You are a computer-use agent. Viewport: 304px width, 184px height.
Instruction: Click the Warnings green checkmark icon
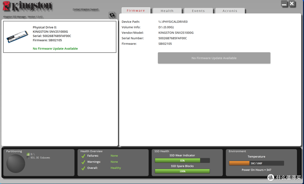(x=83, y=162)
